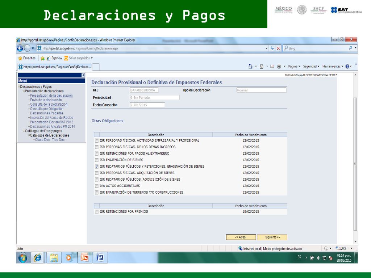371x278 pixels.
Task: Stop loading with the red X icon
Action: 278,48
